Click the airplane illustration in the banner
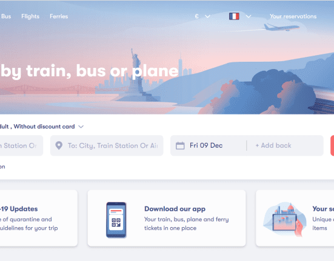The width and height of the screenshot is (334, 261). click(281, 27)
